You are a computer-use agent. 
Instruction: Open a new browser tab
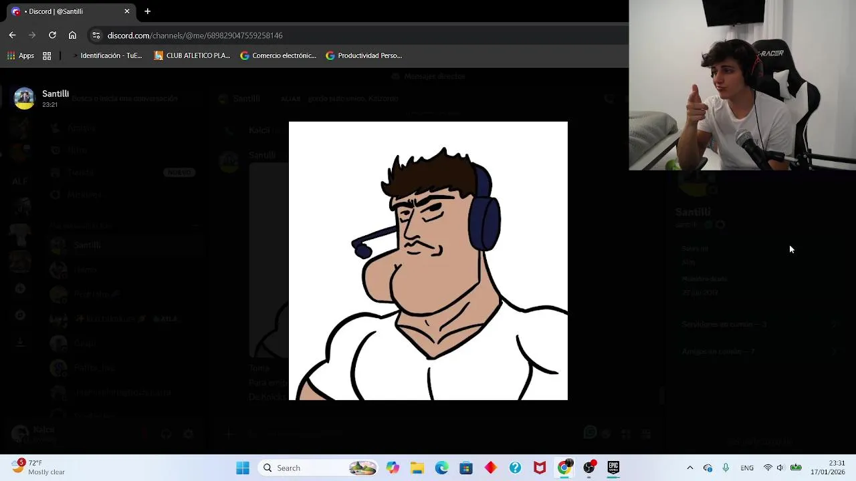147,11
